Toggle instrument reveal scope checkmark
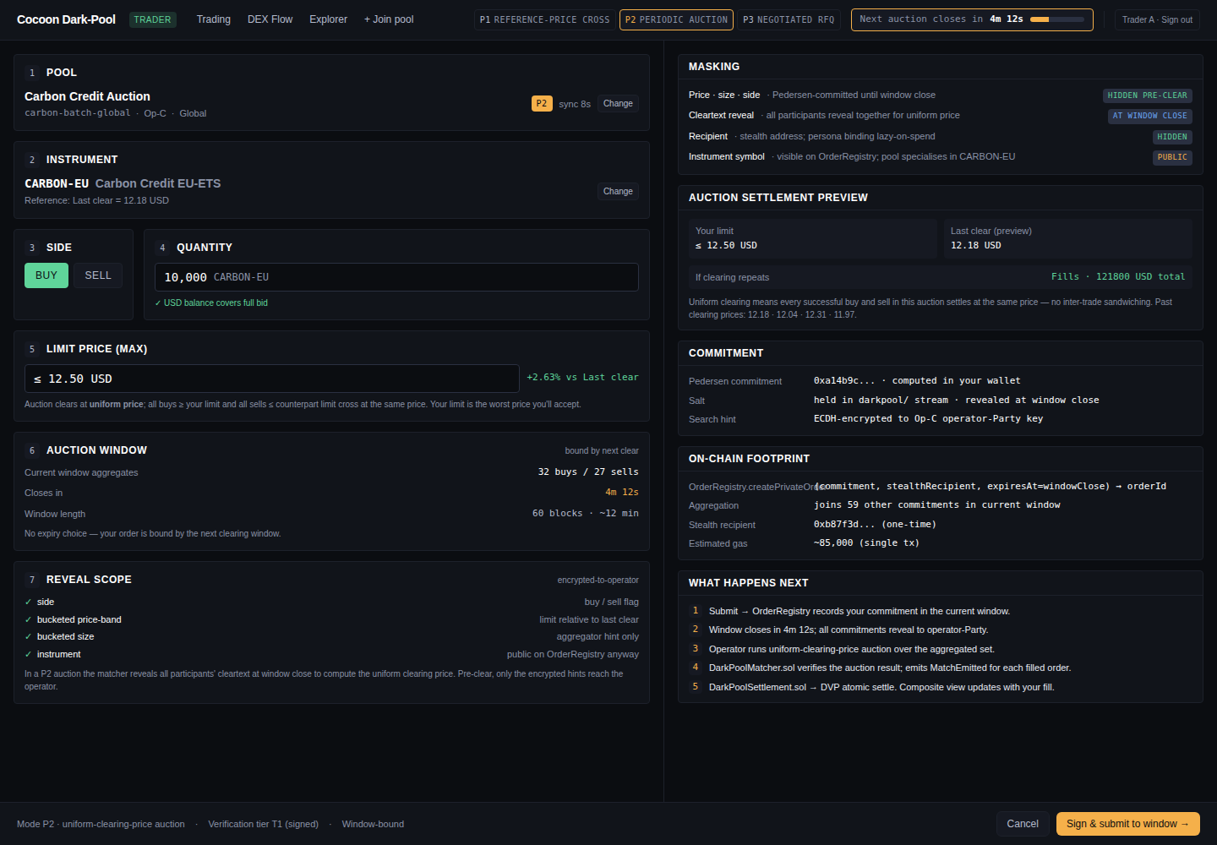The width and height of the screenshot is (1217, 845). coord(28,655)
